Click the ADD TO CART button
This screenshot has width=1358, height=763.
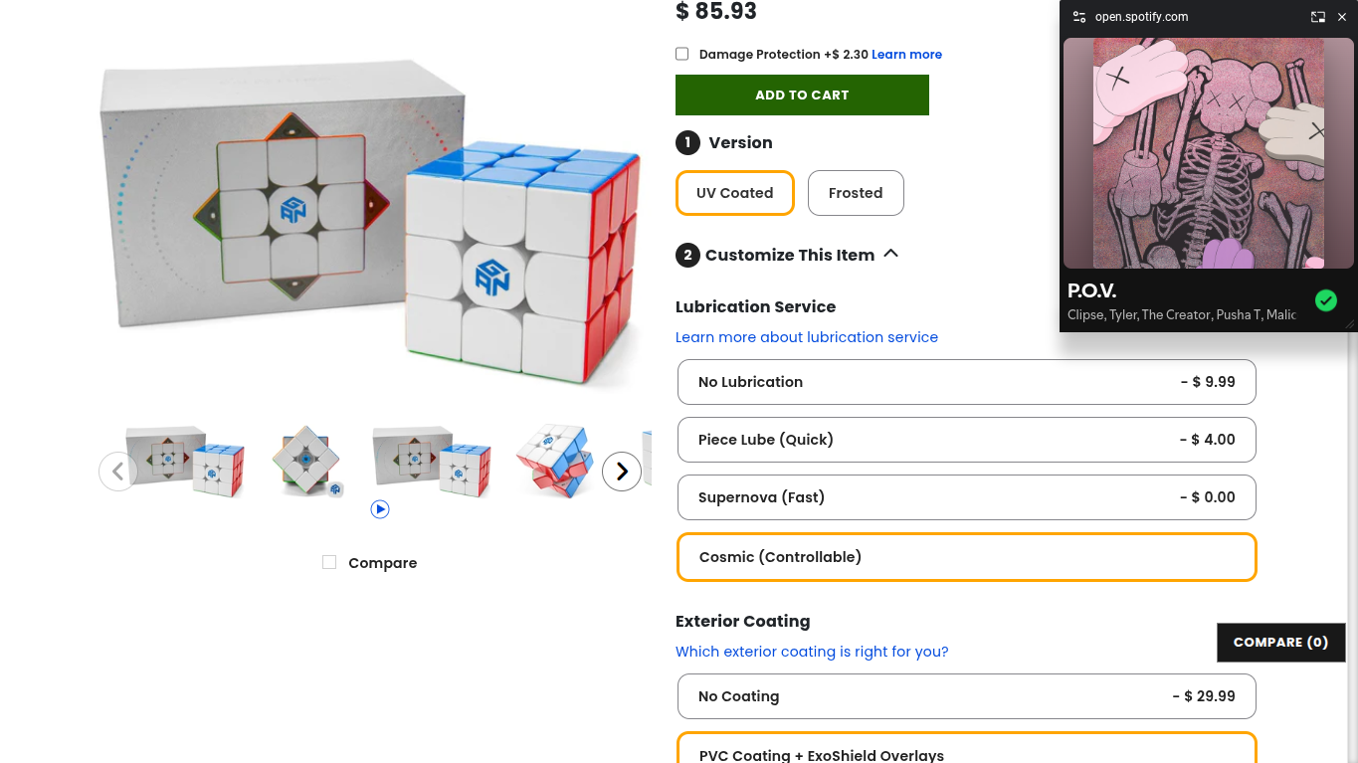802,95
